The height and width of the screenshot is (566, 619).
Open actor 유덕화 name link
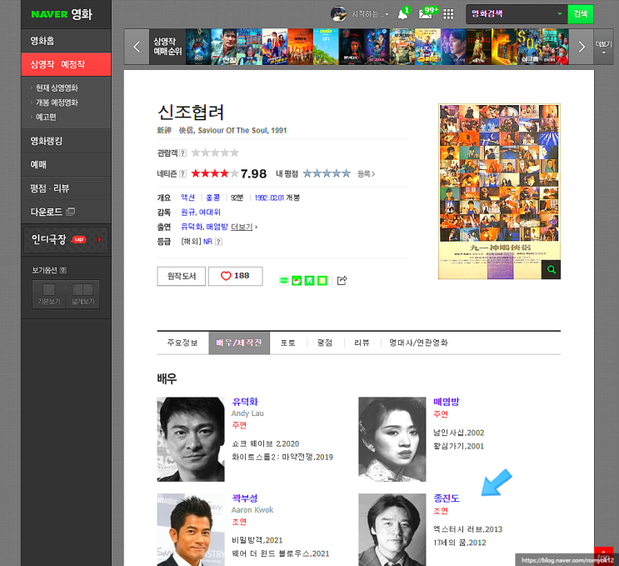[245, 402]
